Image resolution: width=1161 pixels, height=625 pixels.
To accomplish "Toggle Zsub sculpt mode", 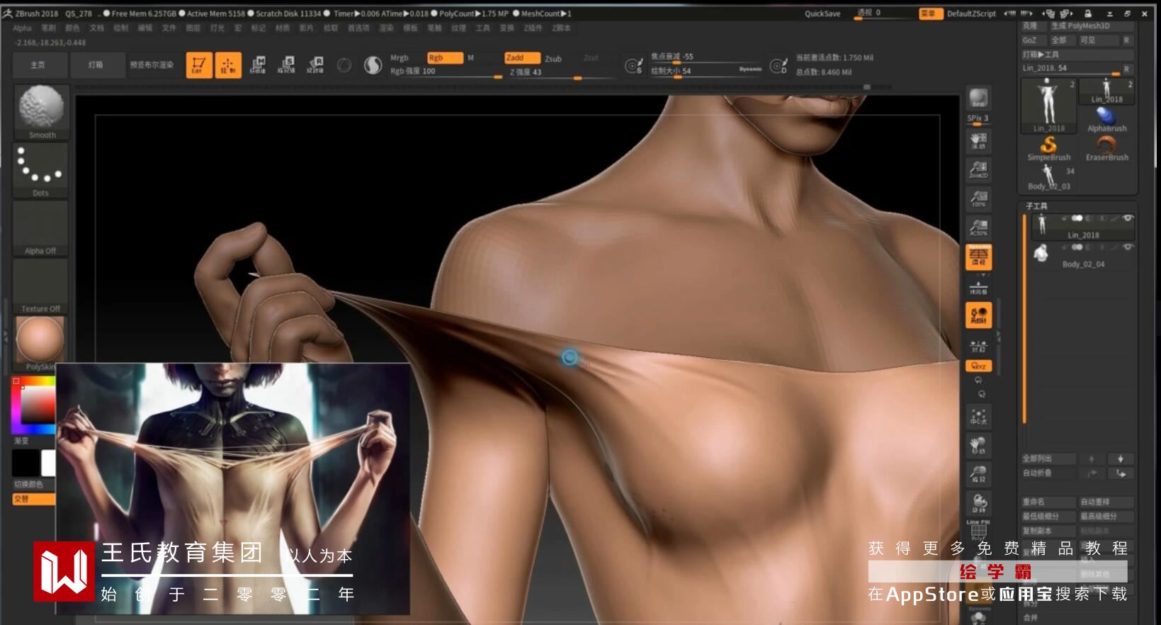I will pyautogui.click(x=553, y=59).
